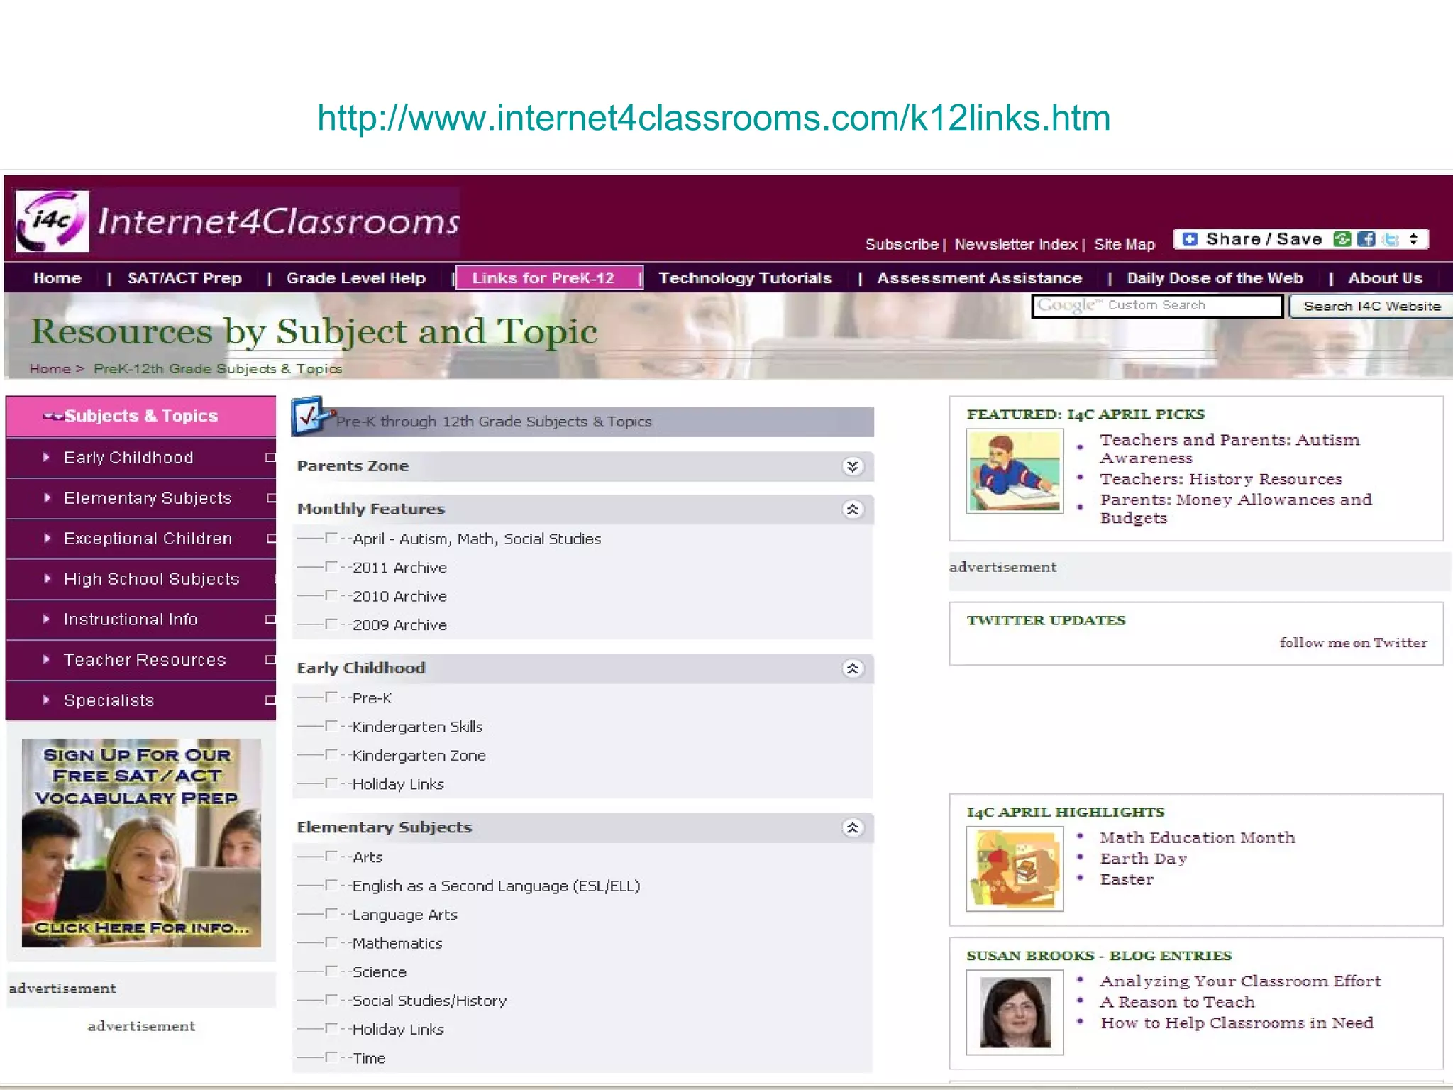This screenshot has width=1453, height=1090.
Task: Check the 2010 Archive box
Action: pyautogui.click(x=331, y=595)
